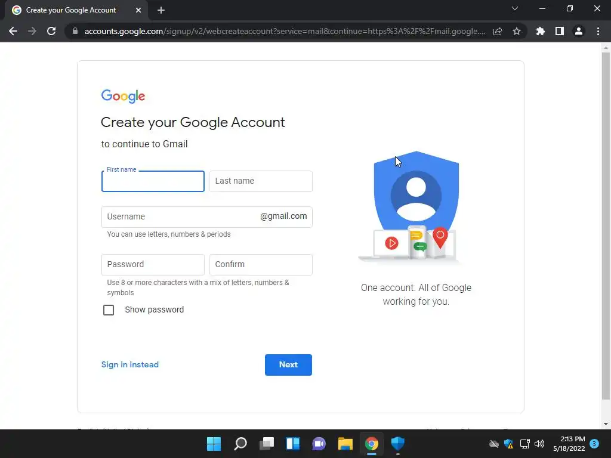Open the Chrome side panel icon
The height and width of the screenshot is (458, 611).
point(560,31)
